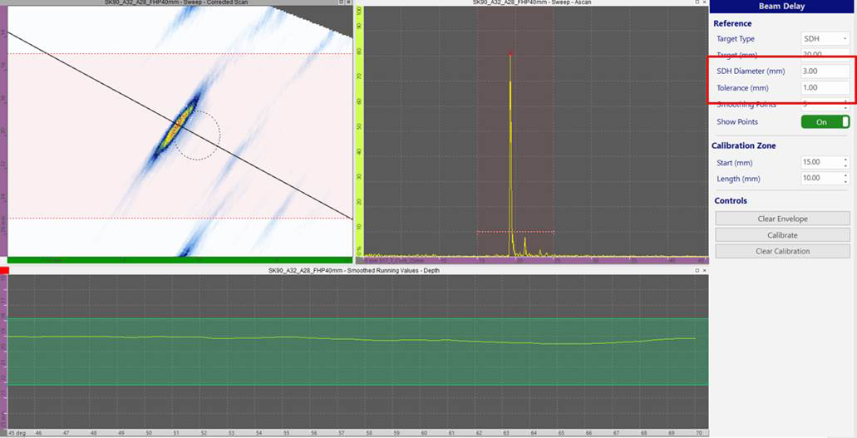Click the red peak marker in Ascan

pyautogui.click(x=510, y=55)
